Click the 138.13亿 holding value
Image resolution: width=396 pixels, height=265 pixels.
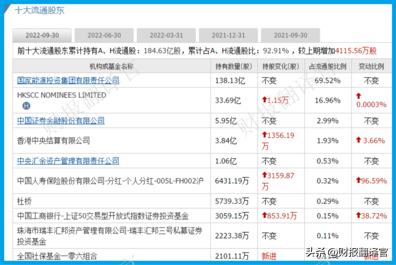(x=230, y=80)
